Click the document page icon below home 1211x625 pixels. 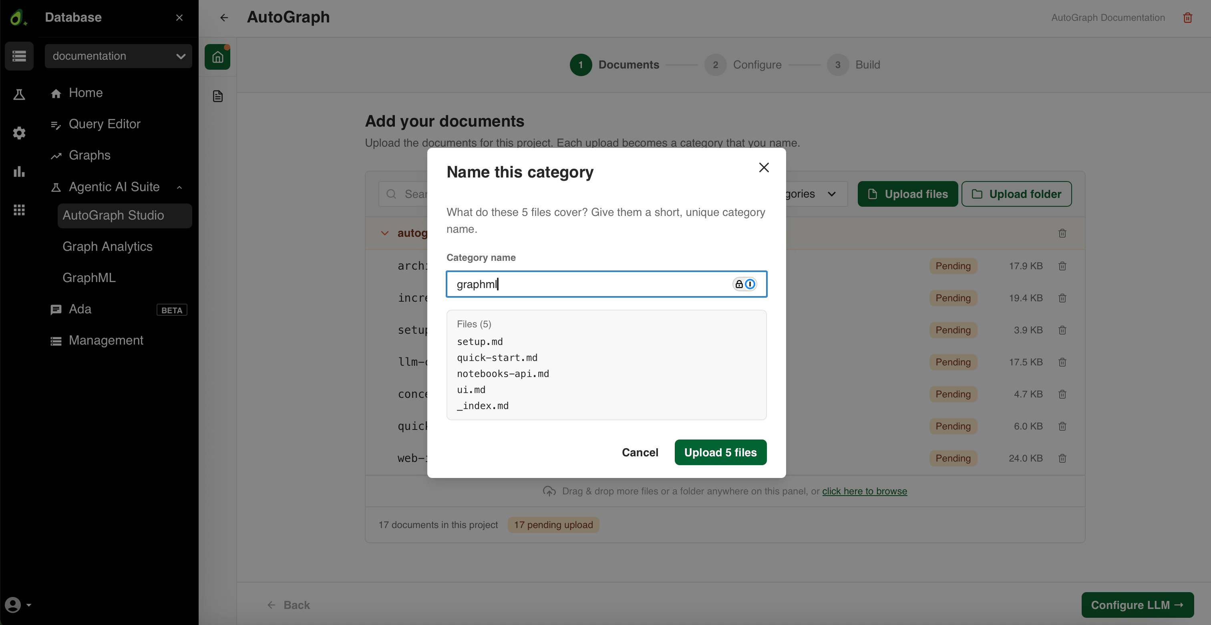(x=217, y=97)
